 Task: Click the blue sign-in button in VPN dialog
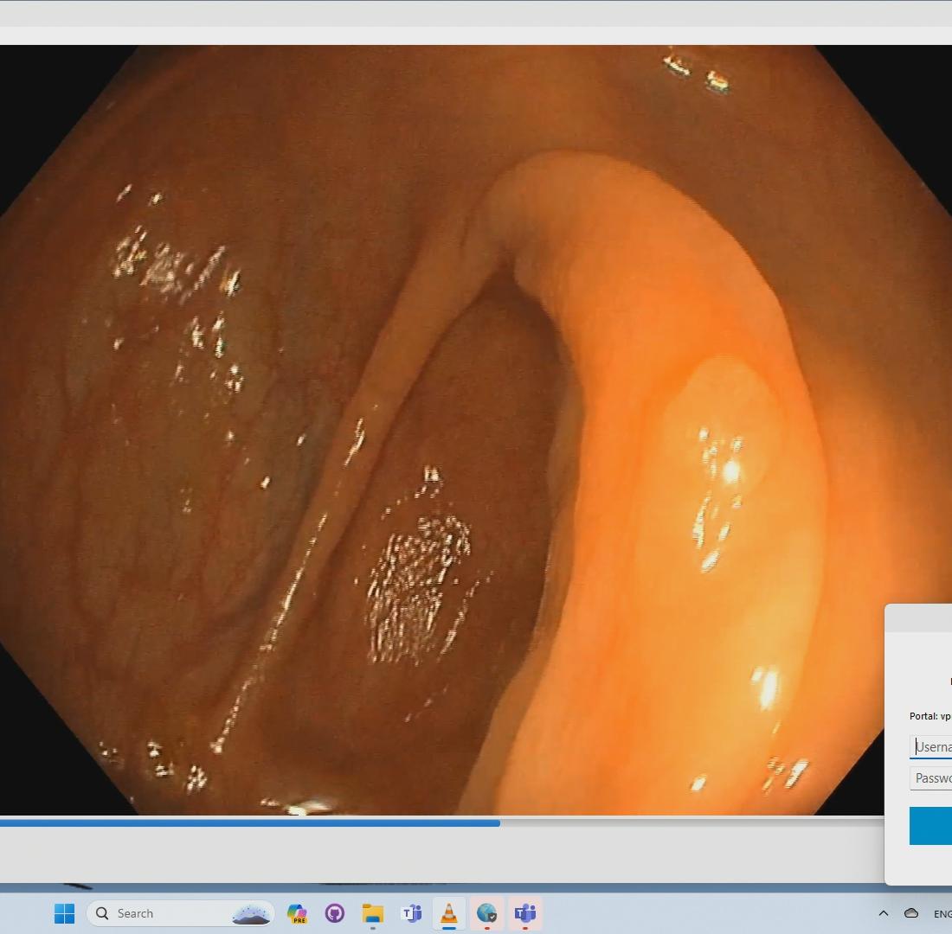930,825
